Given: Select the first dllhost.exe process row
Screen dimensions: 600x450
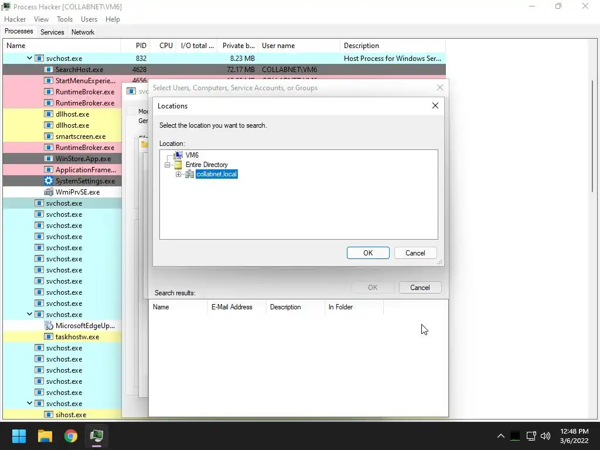Looking at the screenshot, I should click(62, 114).
